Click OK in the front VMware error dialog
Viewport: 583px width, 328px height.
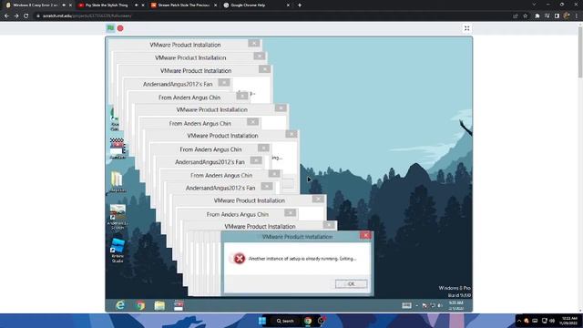tap(351, 283)
